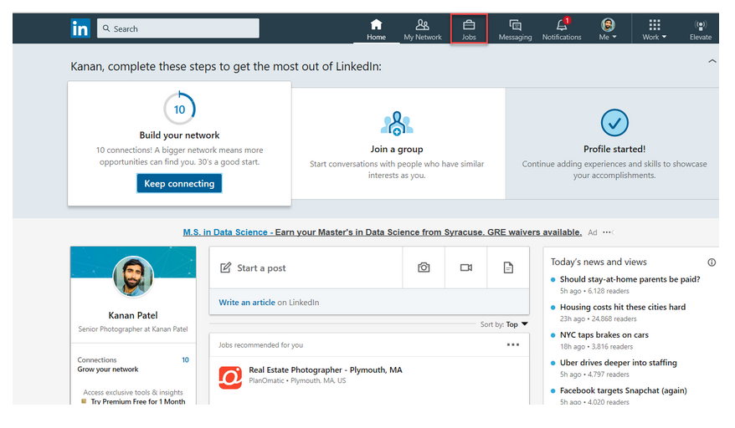735x428 pixels.
Task: Open 'NYC taps brakes on cars' news
Action: pyautogui.click(x=604, y=335)
